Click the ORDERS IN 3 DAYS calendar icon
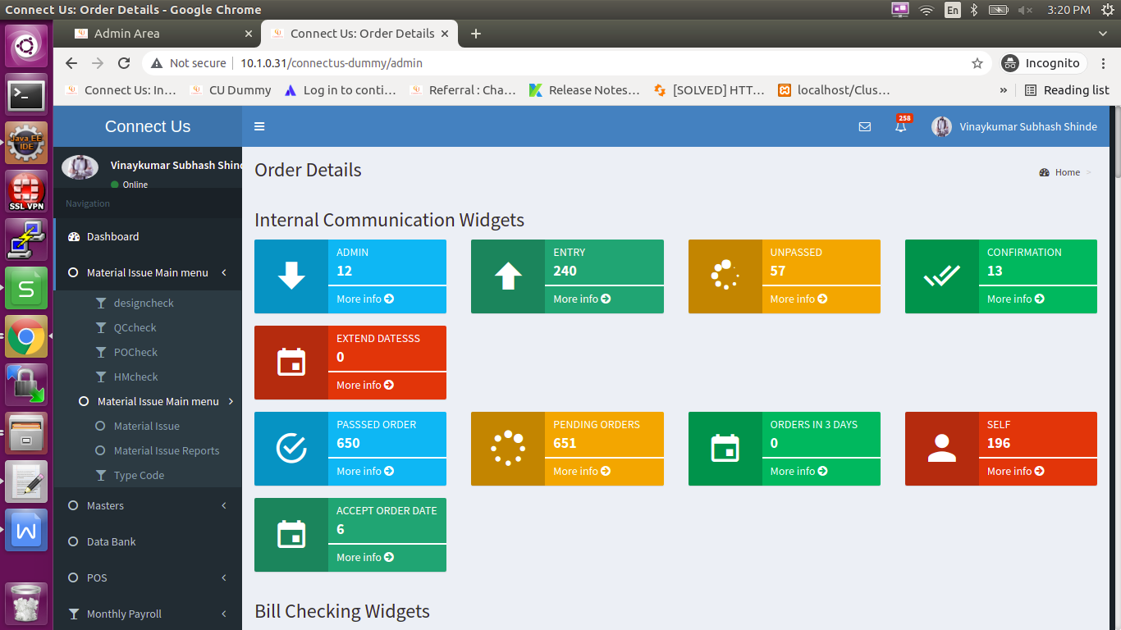The image size is (1121, 630). (x=725, y=449)
